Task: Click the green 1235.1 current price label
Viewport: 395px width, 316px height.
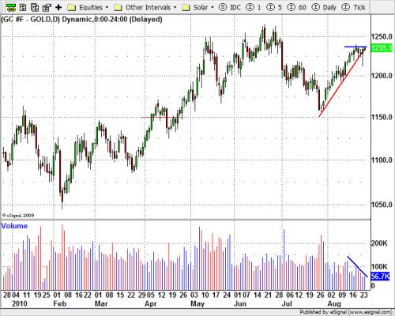Action: (382, 48)
